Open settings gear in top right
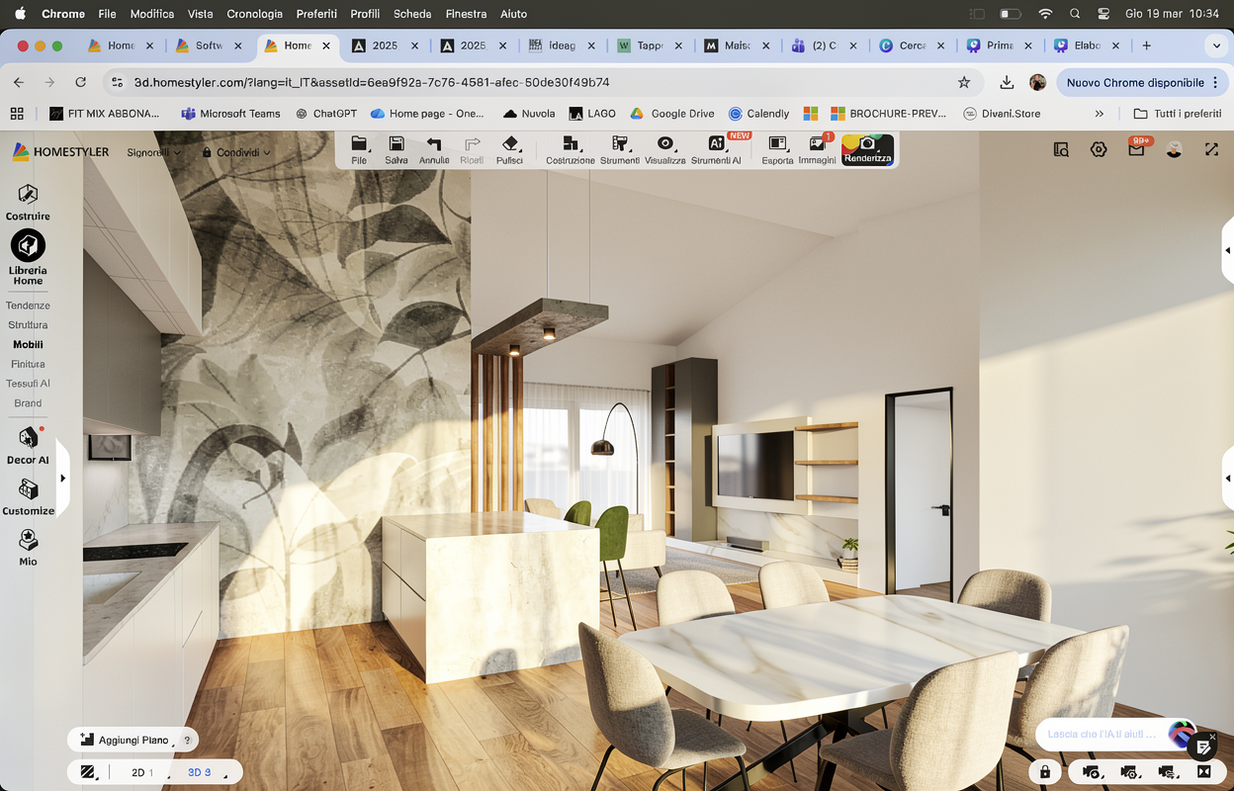1234x791 pixels. coord(1099,149)
